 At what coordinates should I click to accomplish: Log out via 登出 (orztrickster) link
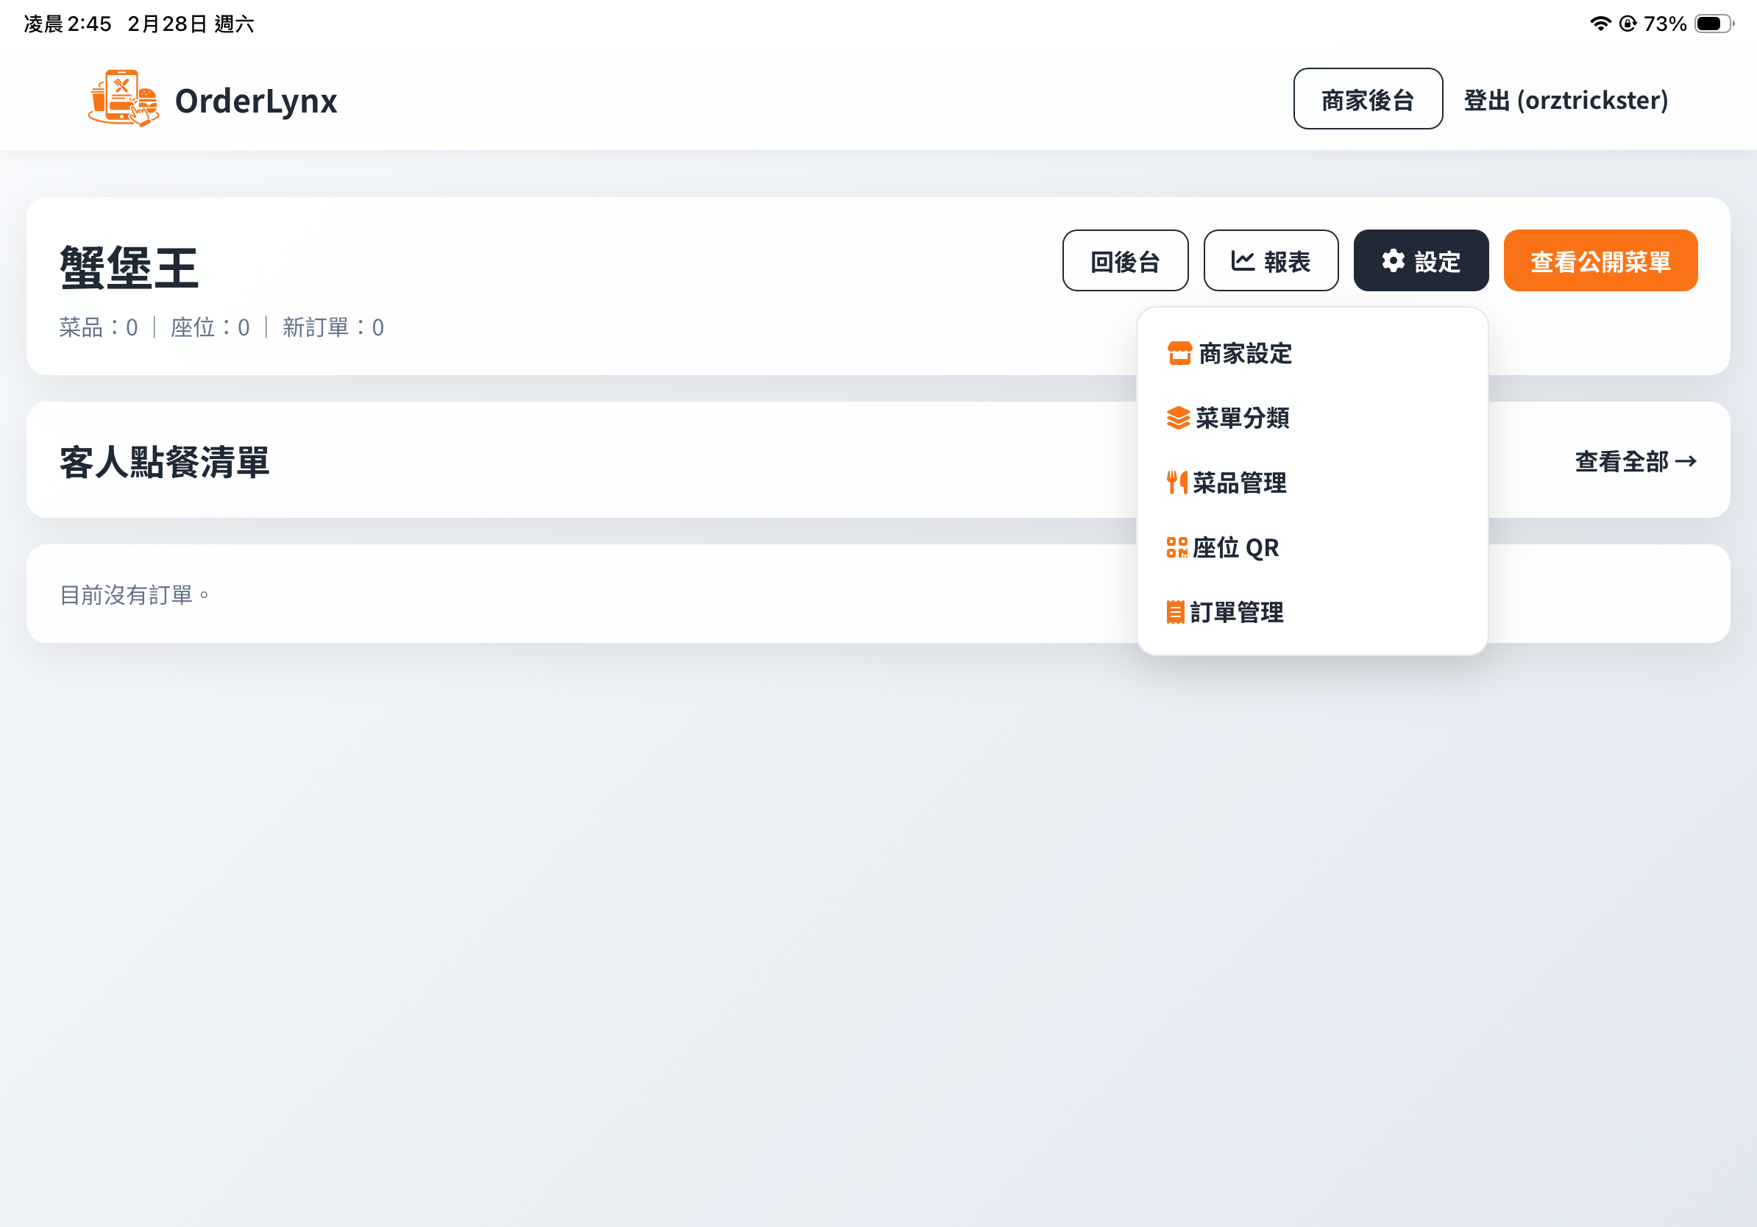pos(1565,99)
